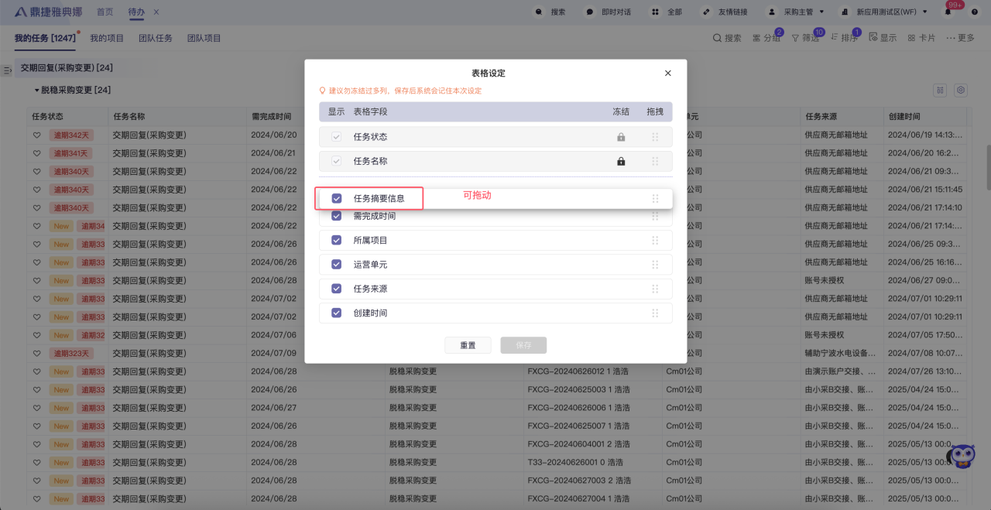This screenshot has width=991, height=510.
Task: Open the 采购主管 role dropdown
Action: pos(795,12)
